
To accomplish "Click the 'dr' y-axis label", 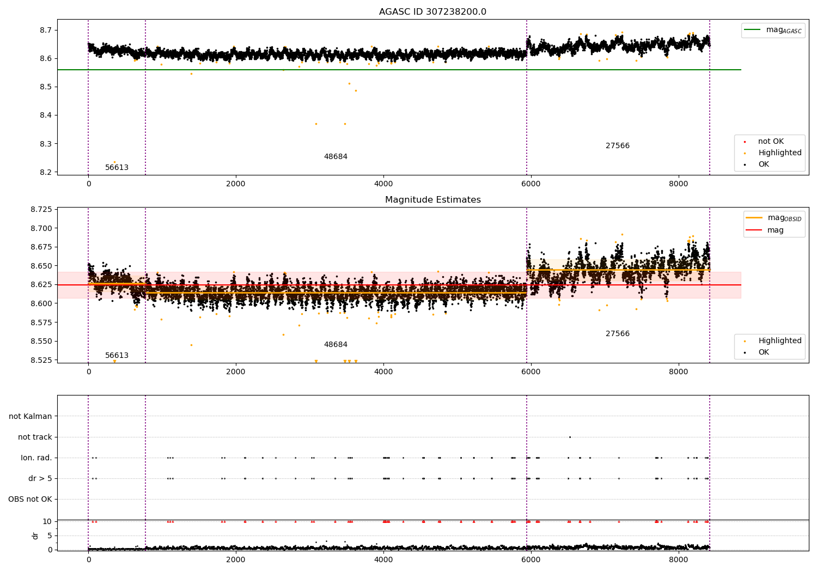I will tap(35, 536).
